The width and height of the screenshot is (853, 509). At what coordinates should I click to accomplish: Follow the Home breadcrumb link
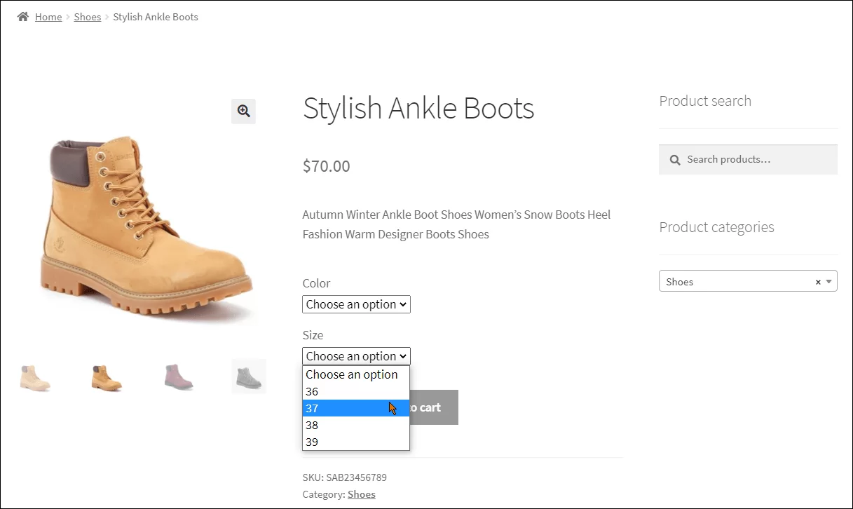pos(48,16)
